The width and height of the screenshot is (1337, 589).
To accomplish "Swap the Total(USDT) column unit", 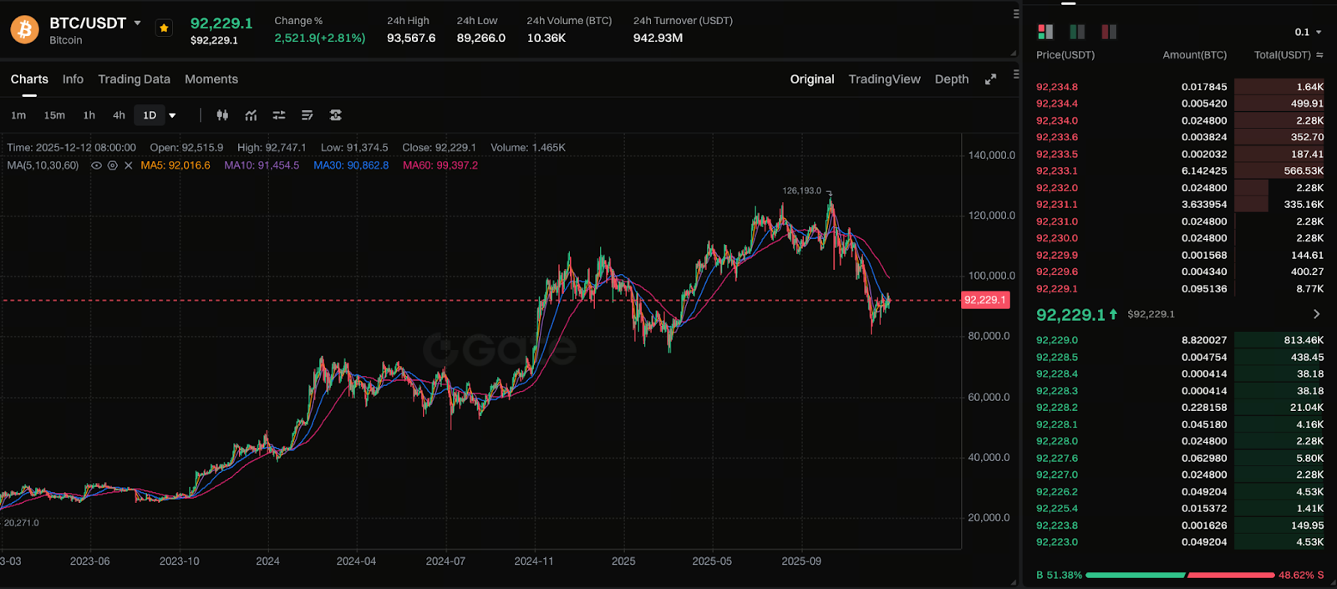I will (x=1319, y=55).
